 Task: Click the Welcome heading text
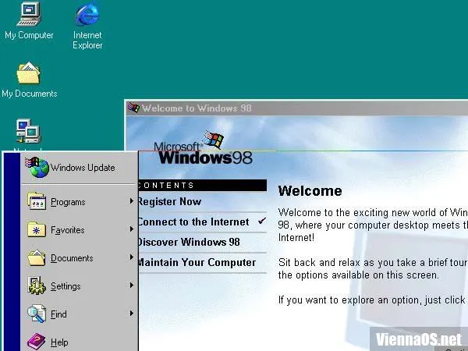tap(310, 191)
